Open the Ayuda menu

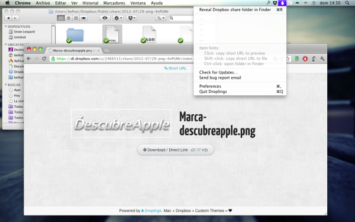[x=157, y=3]
